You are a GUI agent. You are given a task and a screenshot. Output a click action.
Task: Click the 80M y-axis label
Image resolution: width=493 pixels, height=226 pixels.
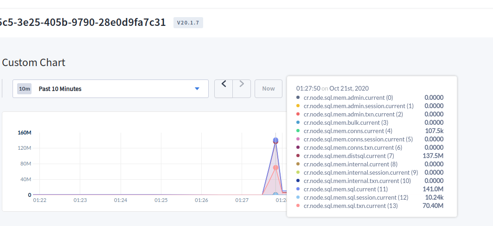(26, 164)
